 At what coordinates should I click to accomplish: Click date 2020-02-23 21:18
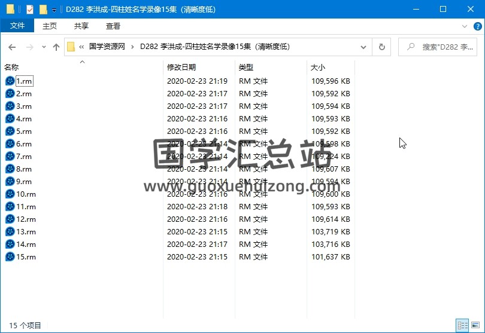pyautogui.click(x=198, y=206)
